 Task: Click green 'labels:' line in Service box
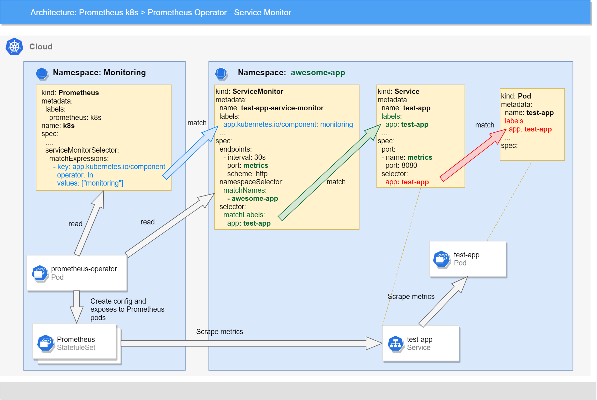tap(392, 116)
